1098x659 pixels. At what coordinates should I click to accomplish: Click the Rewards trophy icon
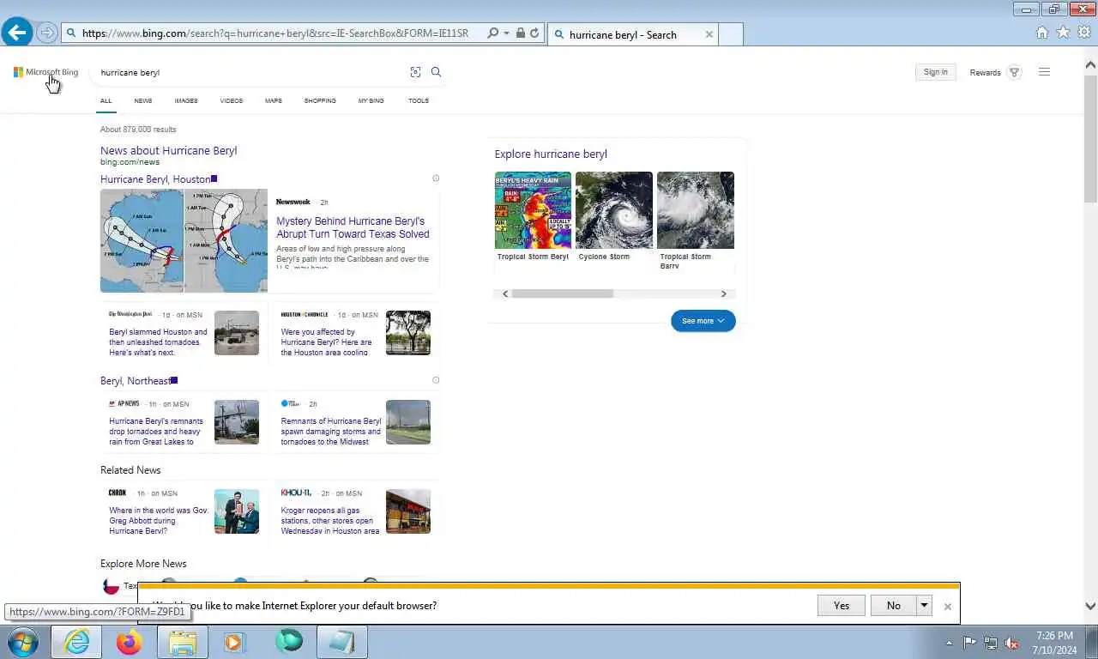coord(1014,72)
